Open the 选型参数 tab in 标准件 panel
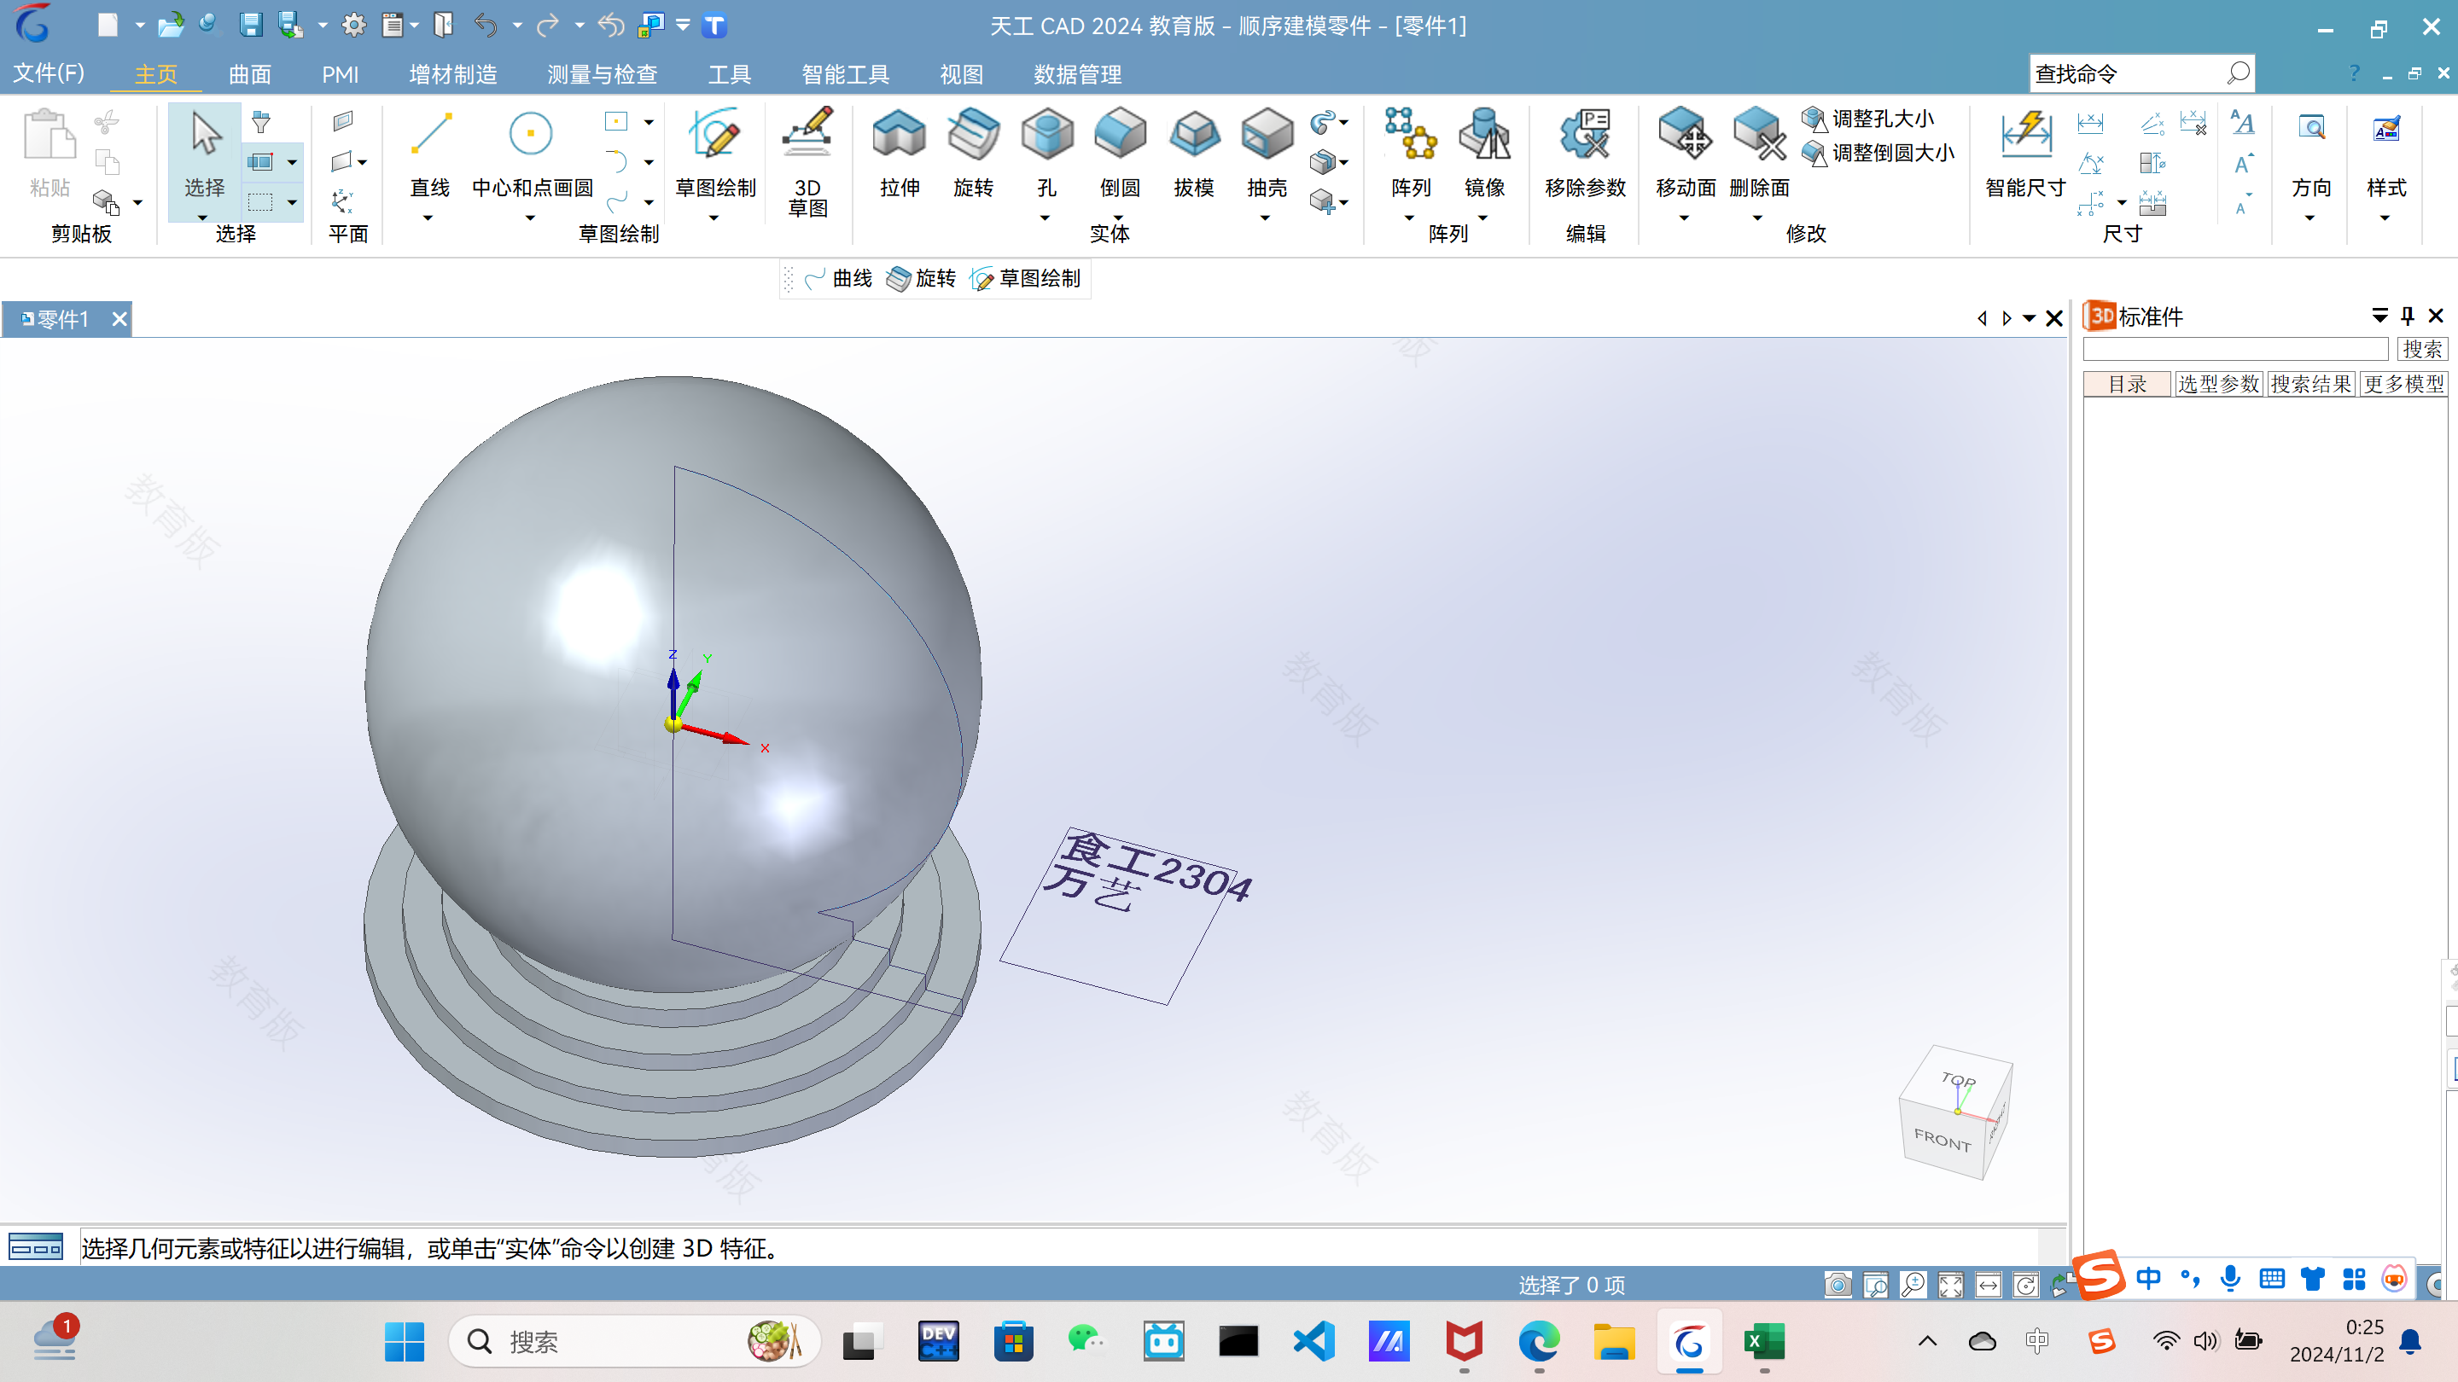Screen dimensions: 2458x1382 2218,383
